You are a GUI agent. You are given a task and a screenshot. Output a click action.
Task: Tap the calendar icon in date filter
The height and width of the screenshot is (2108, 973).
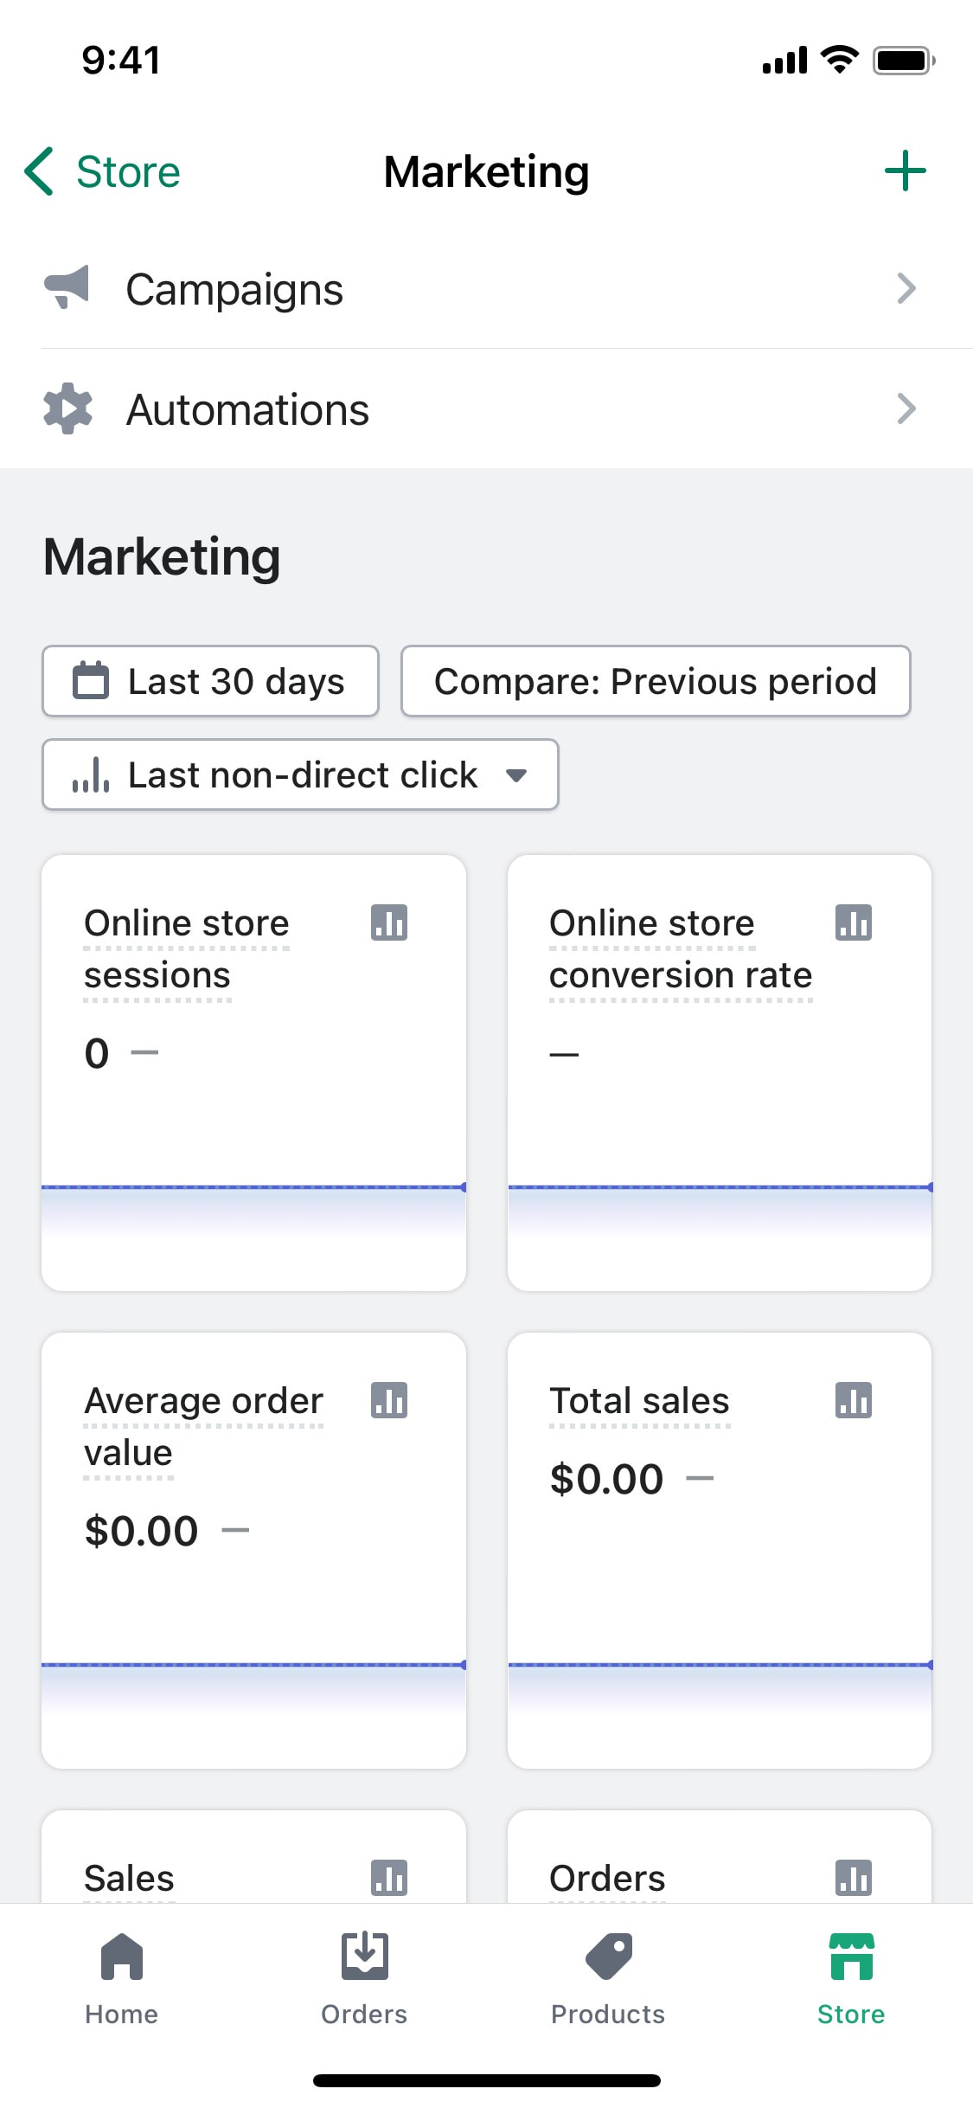click(x=91, y=680)
